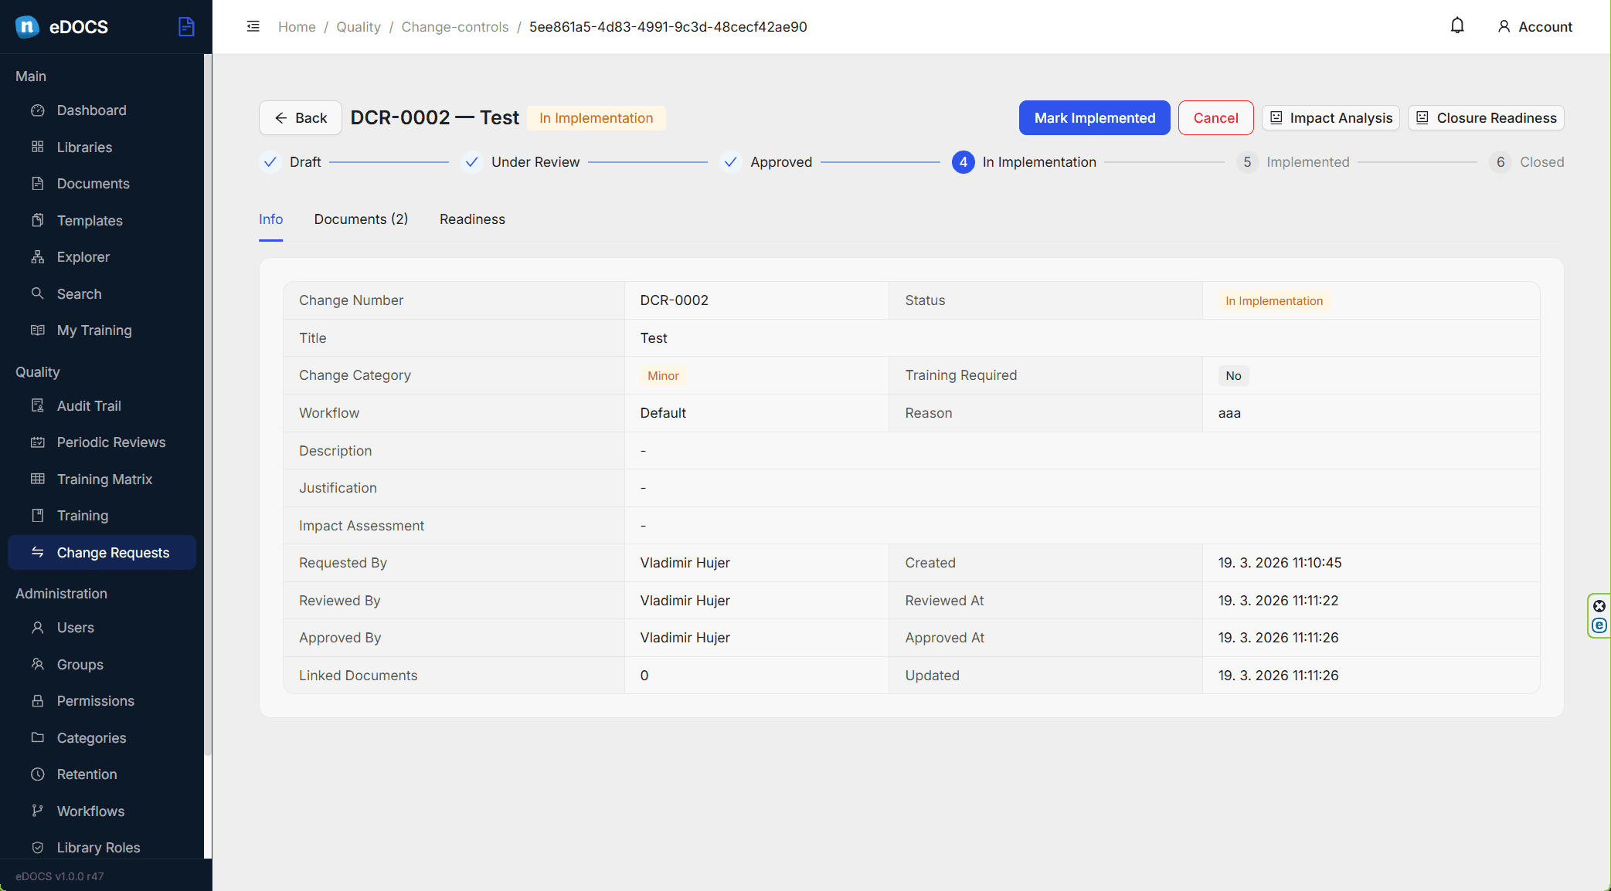
Task: Click the Reason value aaa
Action: coord(1229,413)
